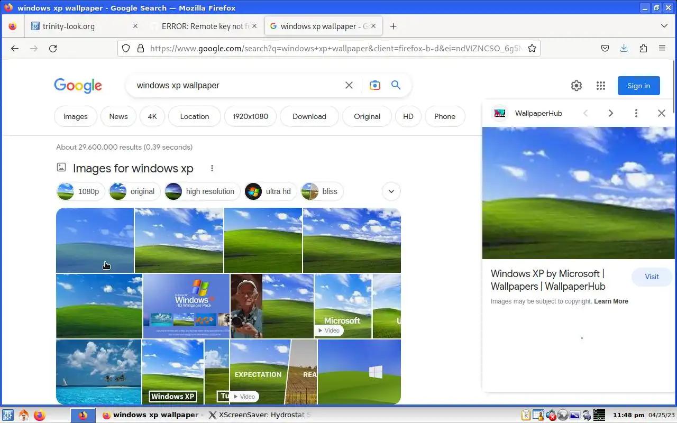
Task: Open the Learn More copyright link
Action: pyautogui.click(x=611, y=301)
